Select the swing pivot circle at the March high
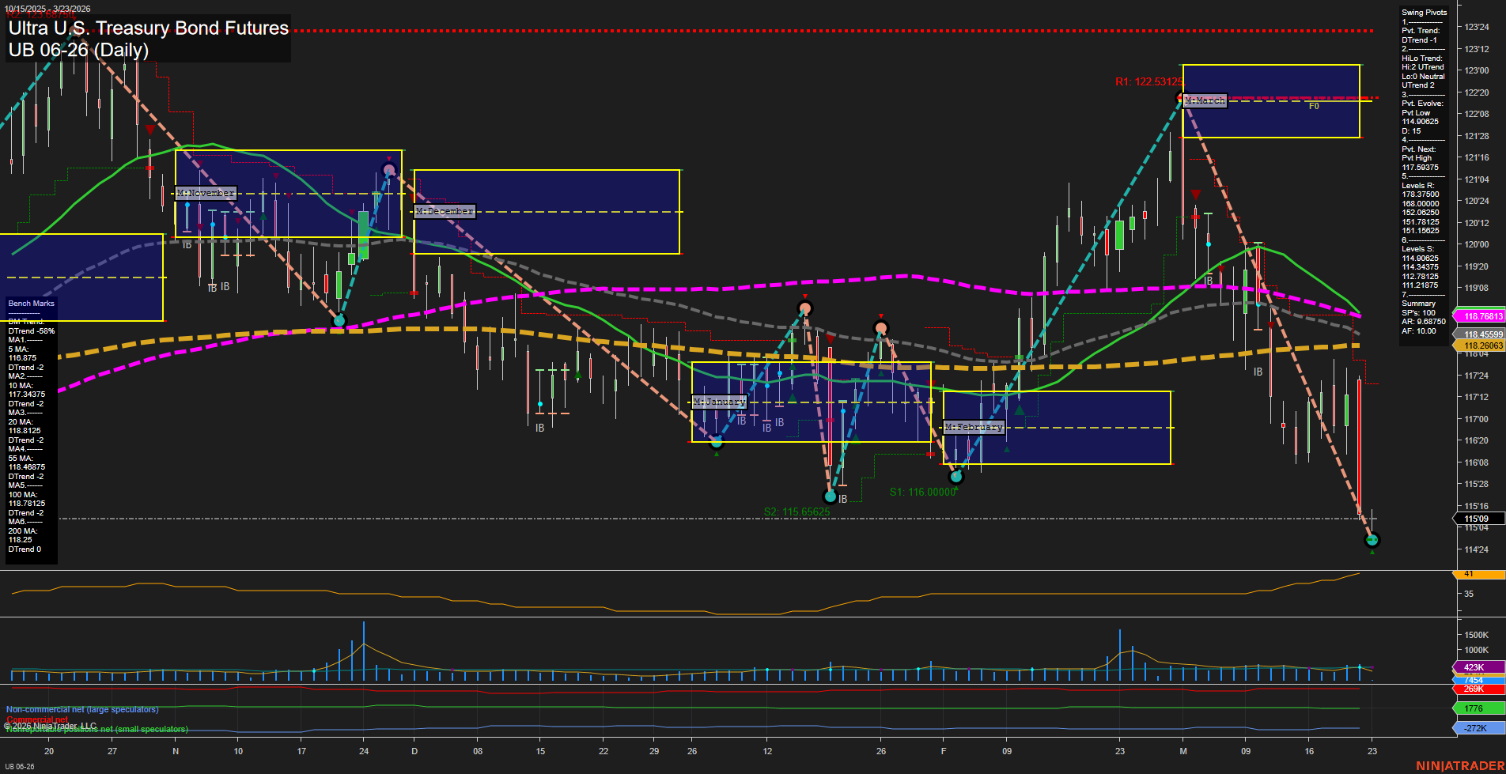Image resolution: width=1506 pixels, height=774 pixels. tap(1182, 99)
